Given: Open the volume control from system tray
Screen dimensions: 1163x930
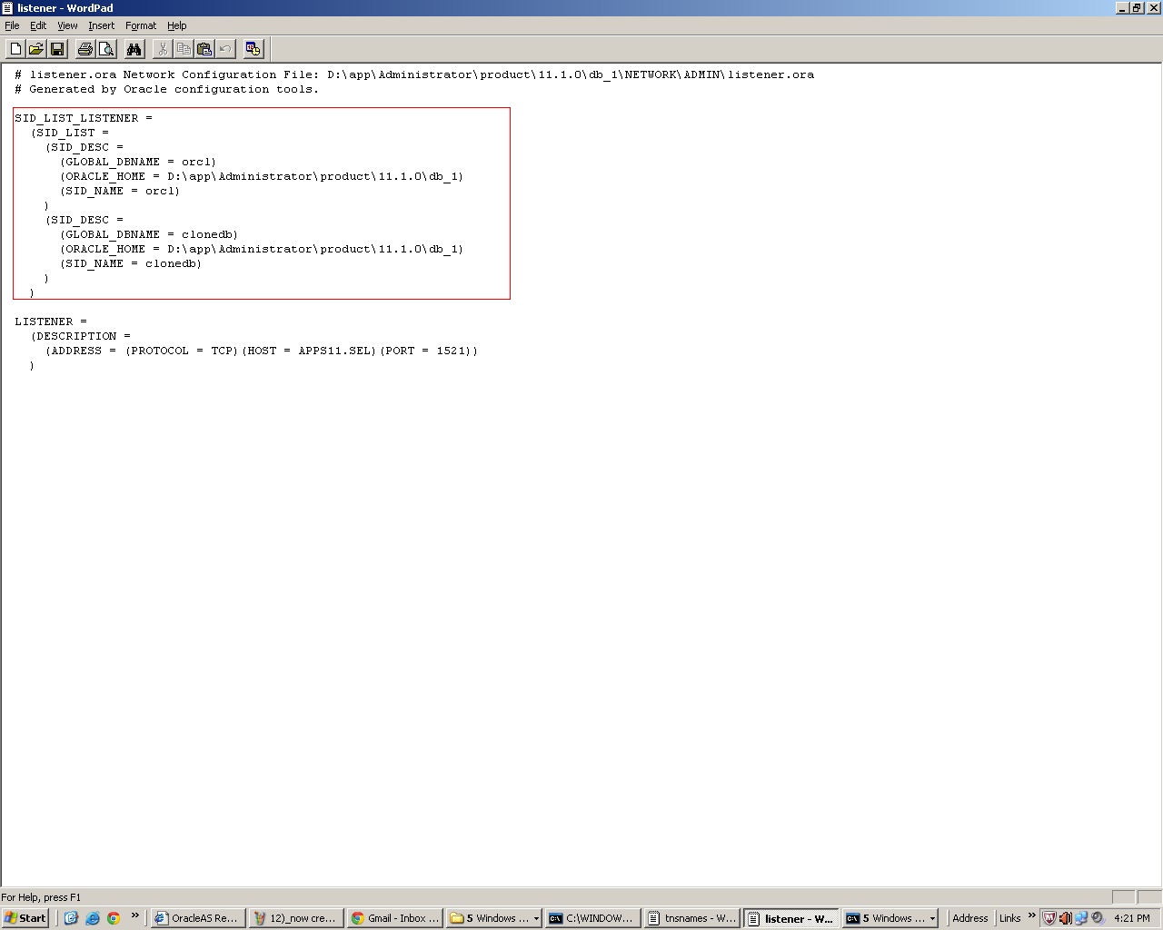Looking at the screenshot, I should [1064, 918].
